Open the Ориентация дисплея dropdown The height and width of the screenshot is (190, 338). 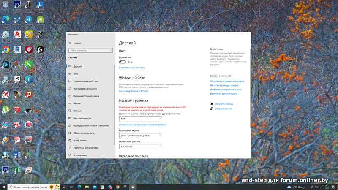[140, 147]
